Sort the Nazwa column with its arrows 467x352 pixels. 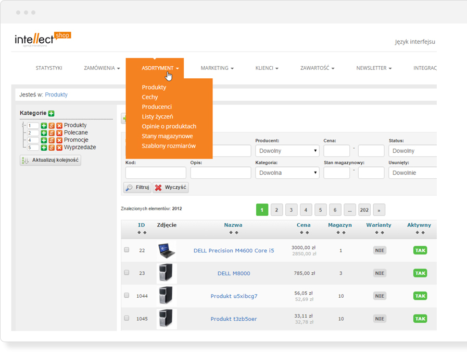click(x=233, y=233)
